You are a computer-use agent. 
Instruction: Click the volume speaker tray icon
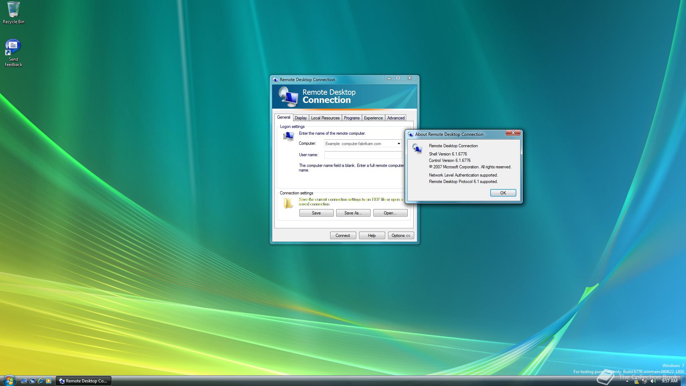pos(653,381)
